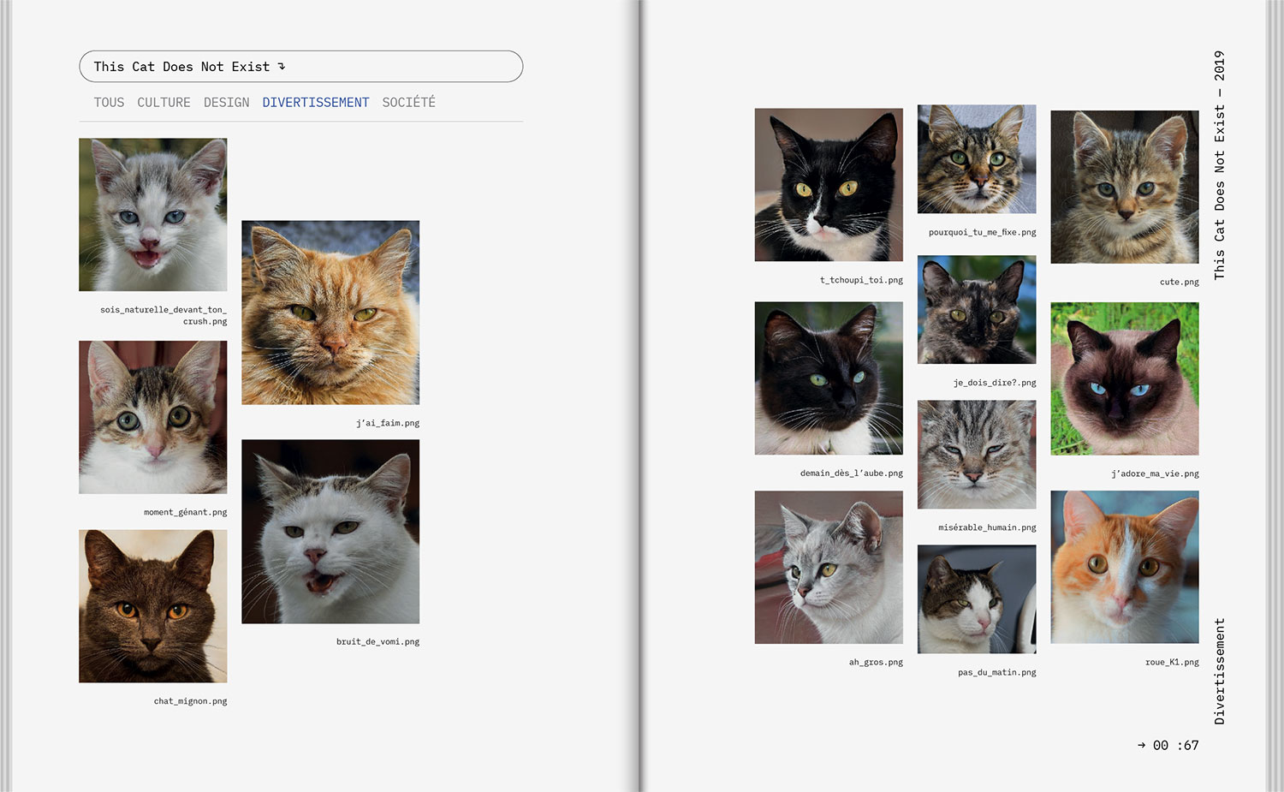Click the dark brown chat_mignon.png cat photo

[x=152, y=606]
